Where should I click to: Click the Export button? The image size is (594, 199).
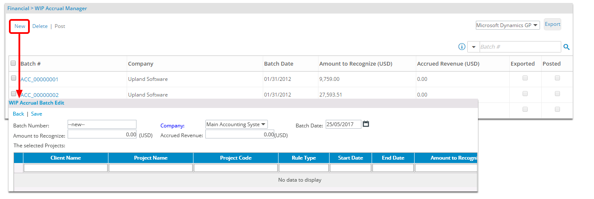[x=552, y=25]
